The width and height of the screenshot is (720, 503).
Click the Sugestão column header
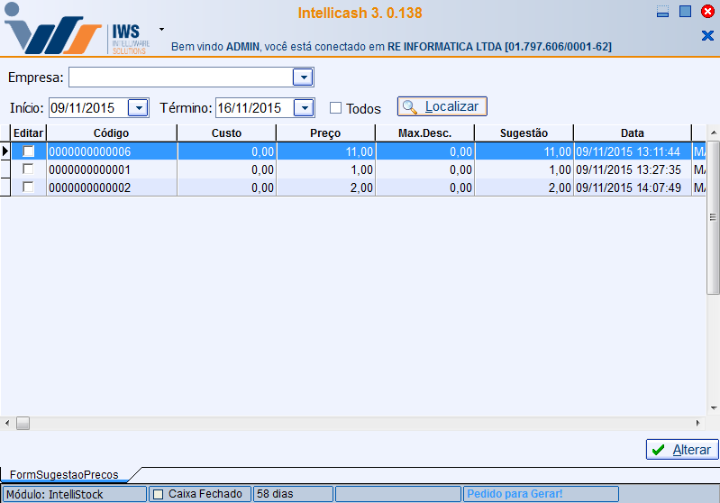coord(524,133)
